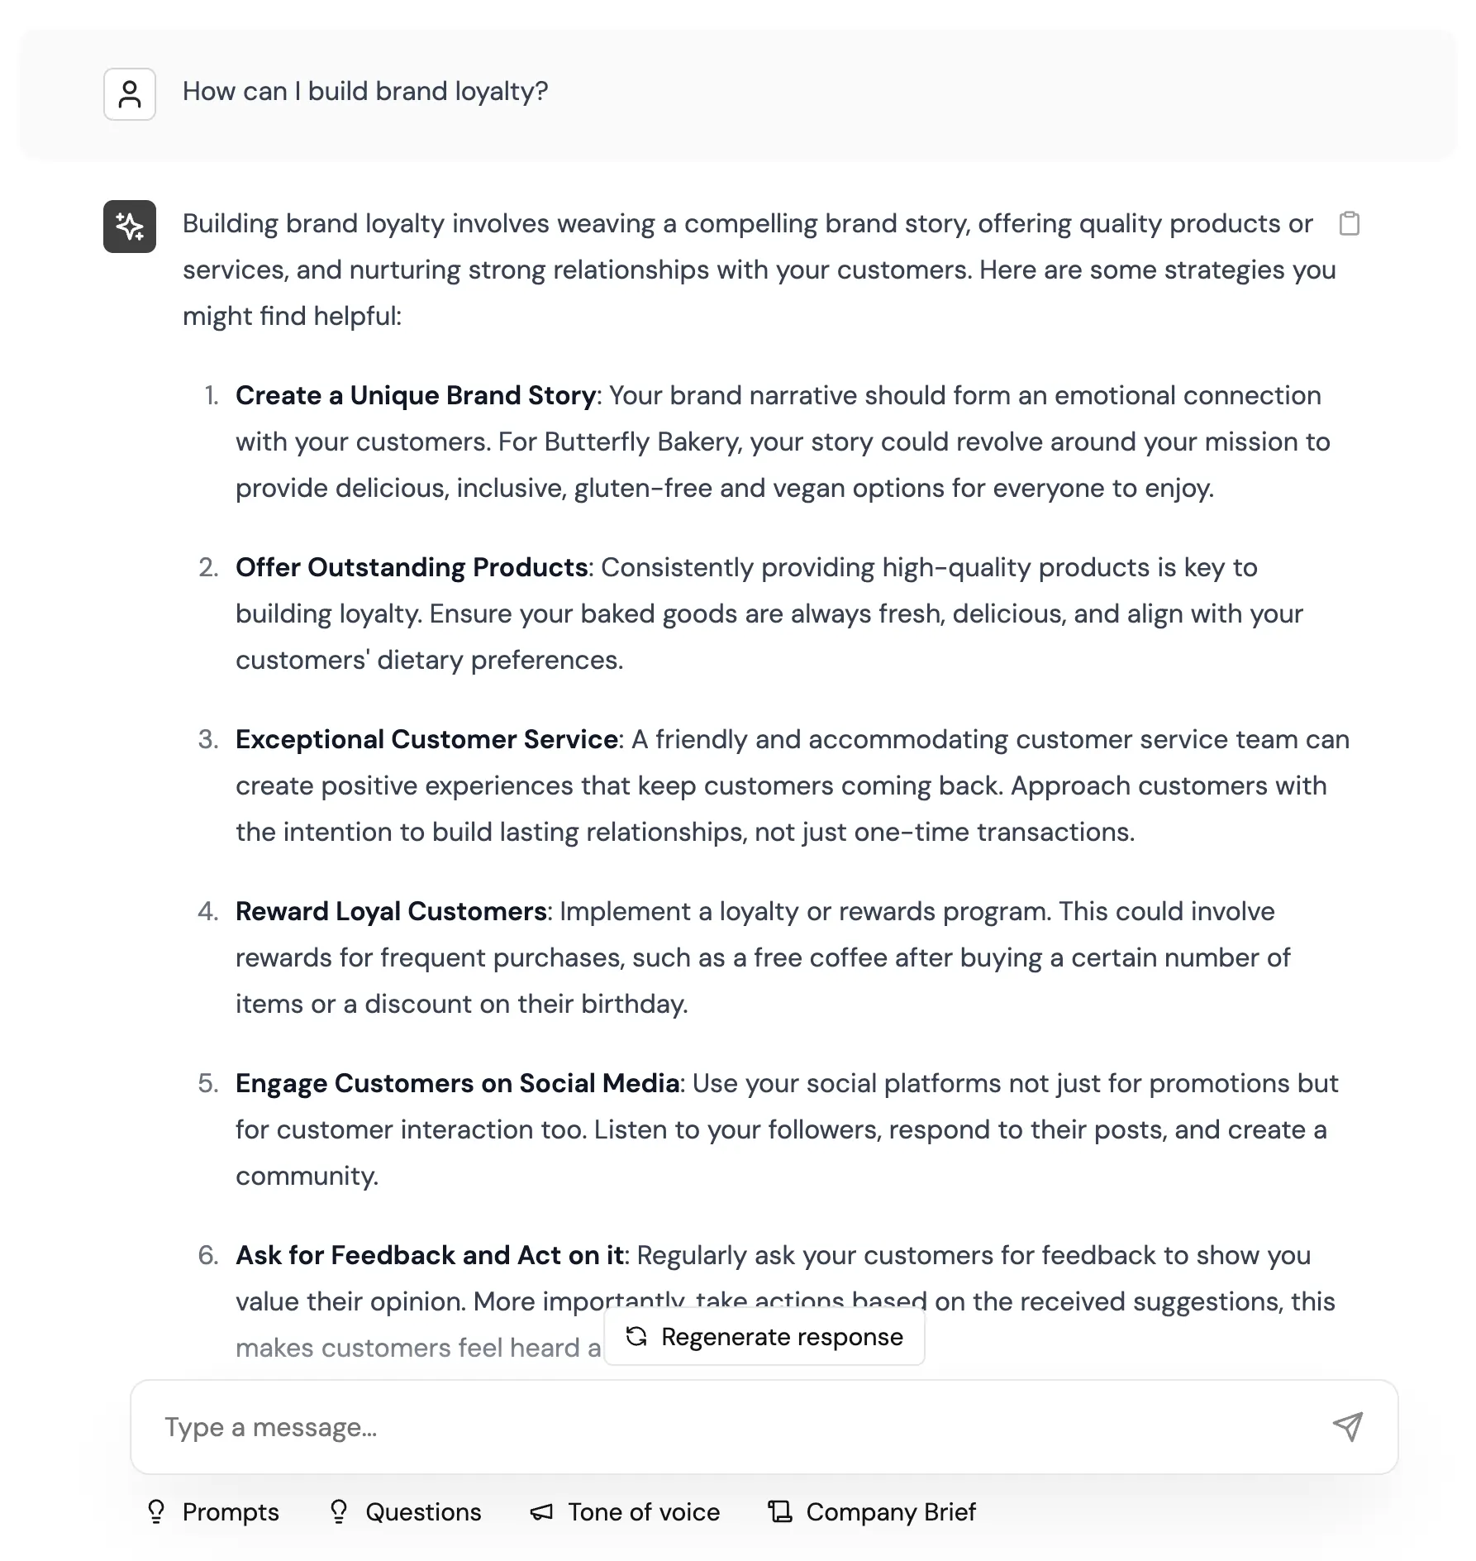This screenshot has height=1561, width=1476.
Task: Click the send message paper plane icon
Action: tap(1348, 1427)
